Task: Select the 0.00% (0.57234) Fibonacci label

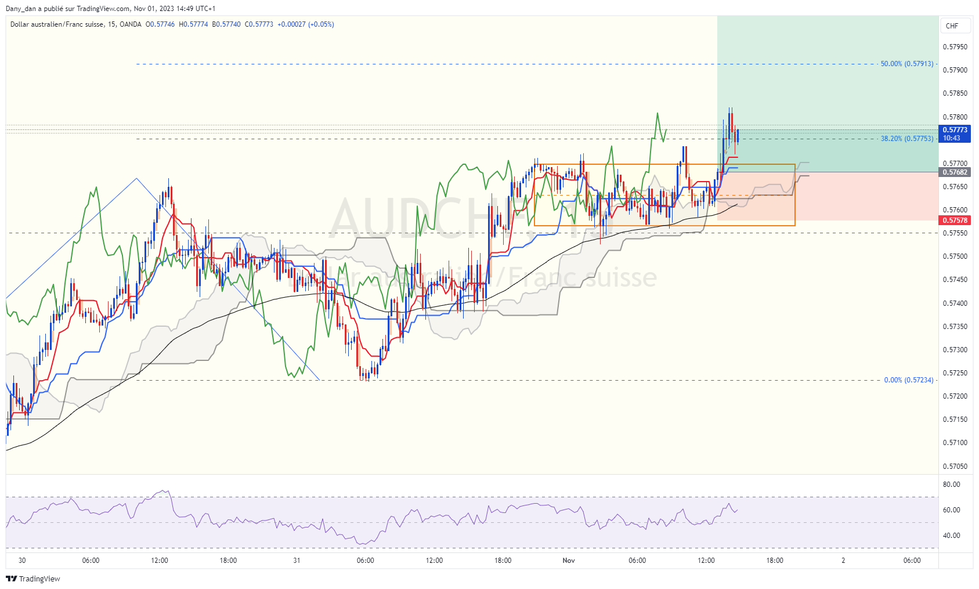Action: coord(909,380)
